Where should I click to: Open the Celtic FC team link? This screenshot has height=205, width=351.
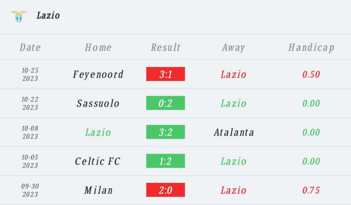point(98,161)
